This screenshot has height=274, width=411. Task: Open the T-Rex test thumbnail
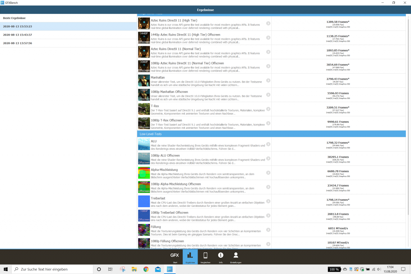click(x=144, y=109)
